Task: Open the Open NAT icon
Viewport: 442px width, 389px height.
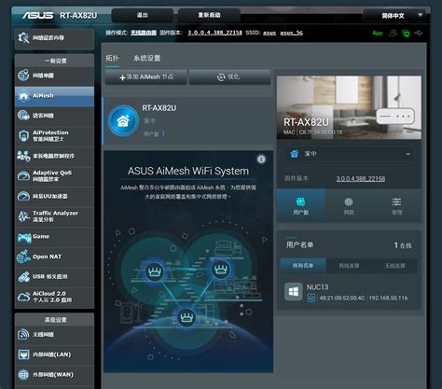Action: click(23, 257)
